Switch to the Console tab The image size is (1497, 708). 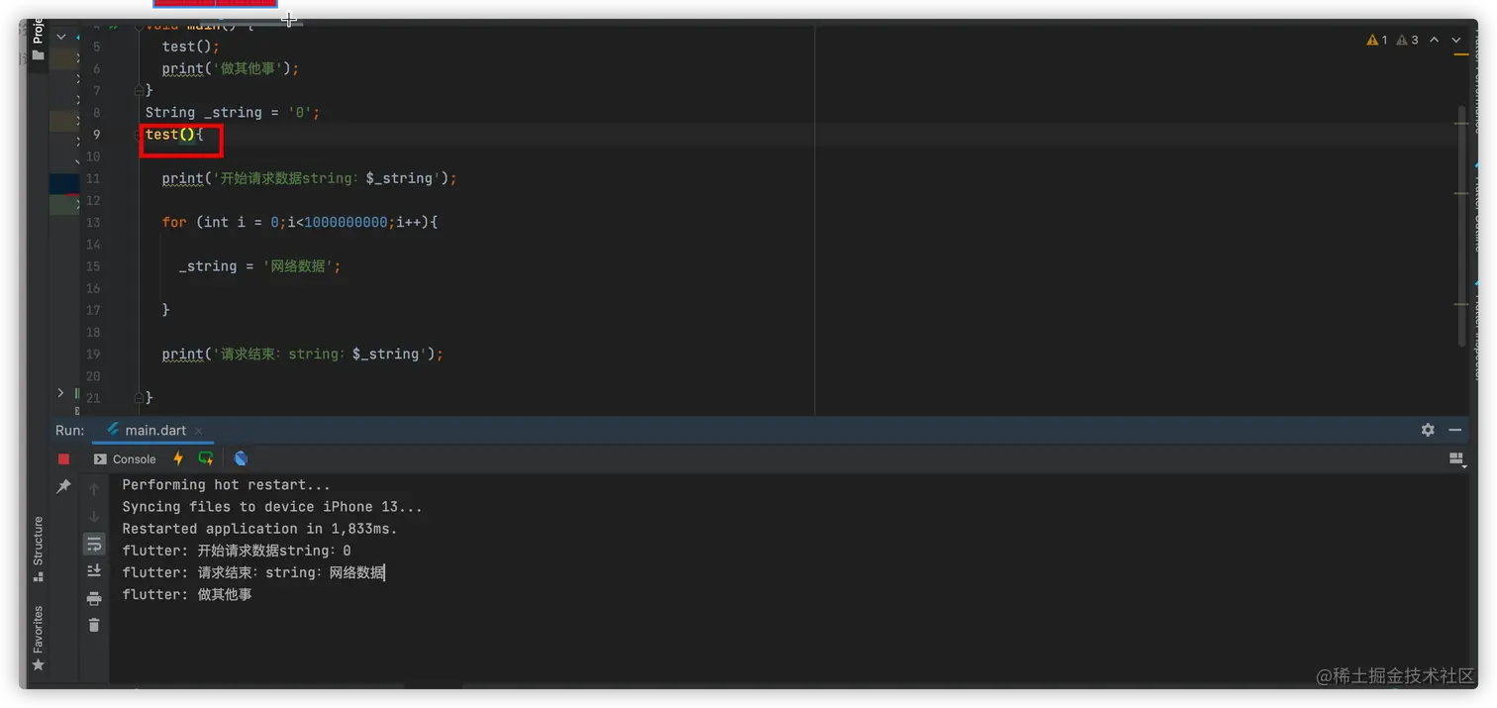tap(125, 459)
